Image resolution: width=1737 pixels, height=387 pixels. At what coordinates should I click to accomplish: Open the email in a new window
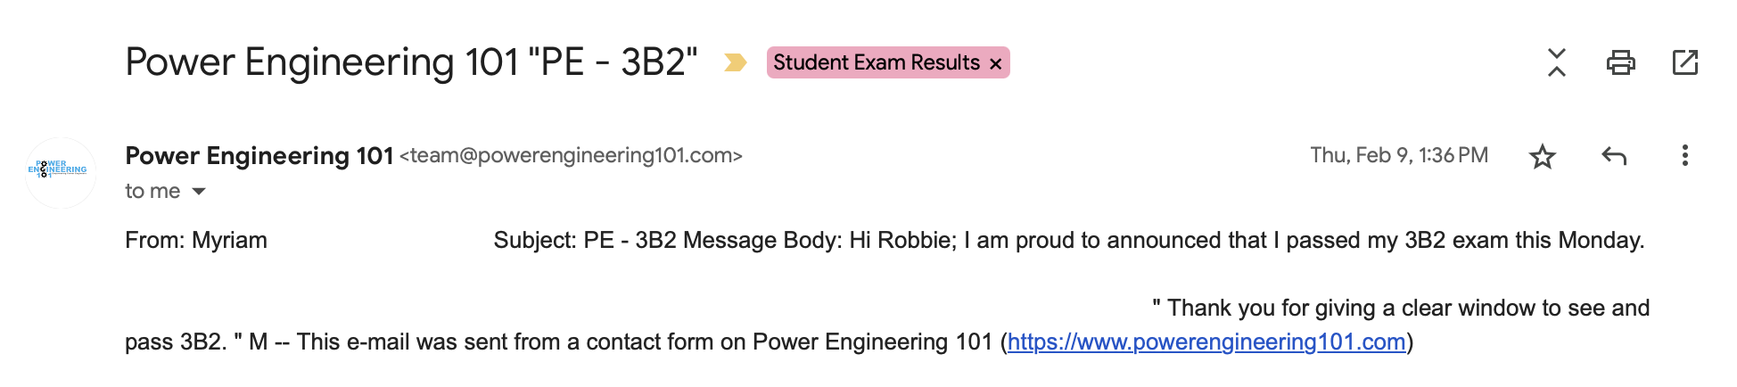click(x=1684, y=62)
